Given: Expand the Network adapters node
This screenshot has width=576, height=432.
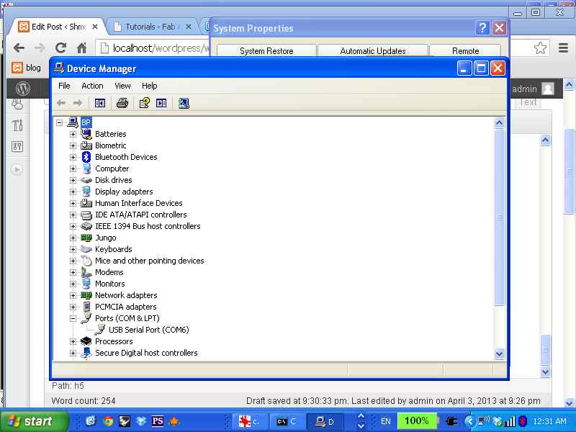Looking at the screenshot, I should 73,295.
